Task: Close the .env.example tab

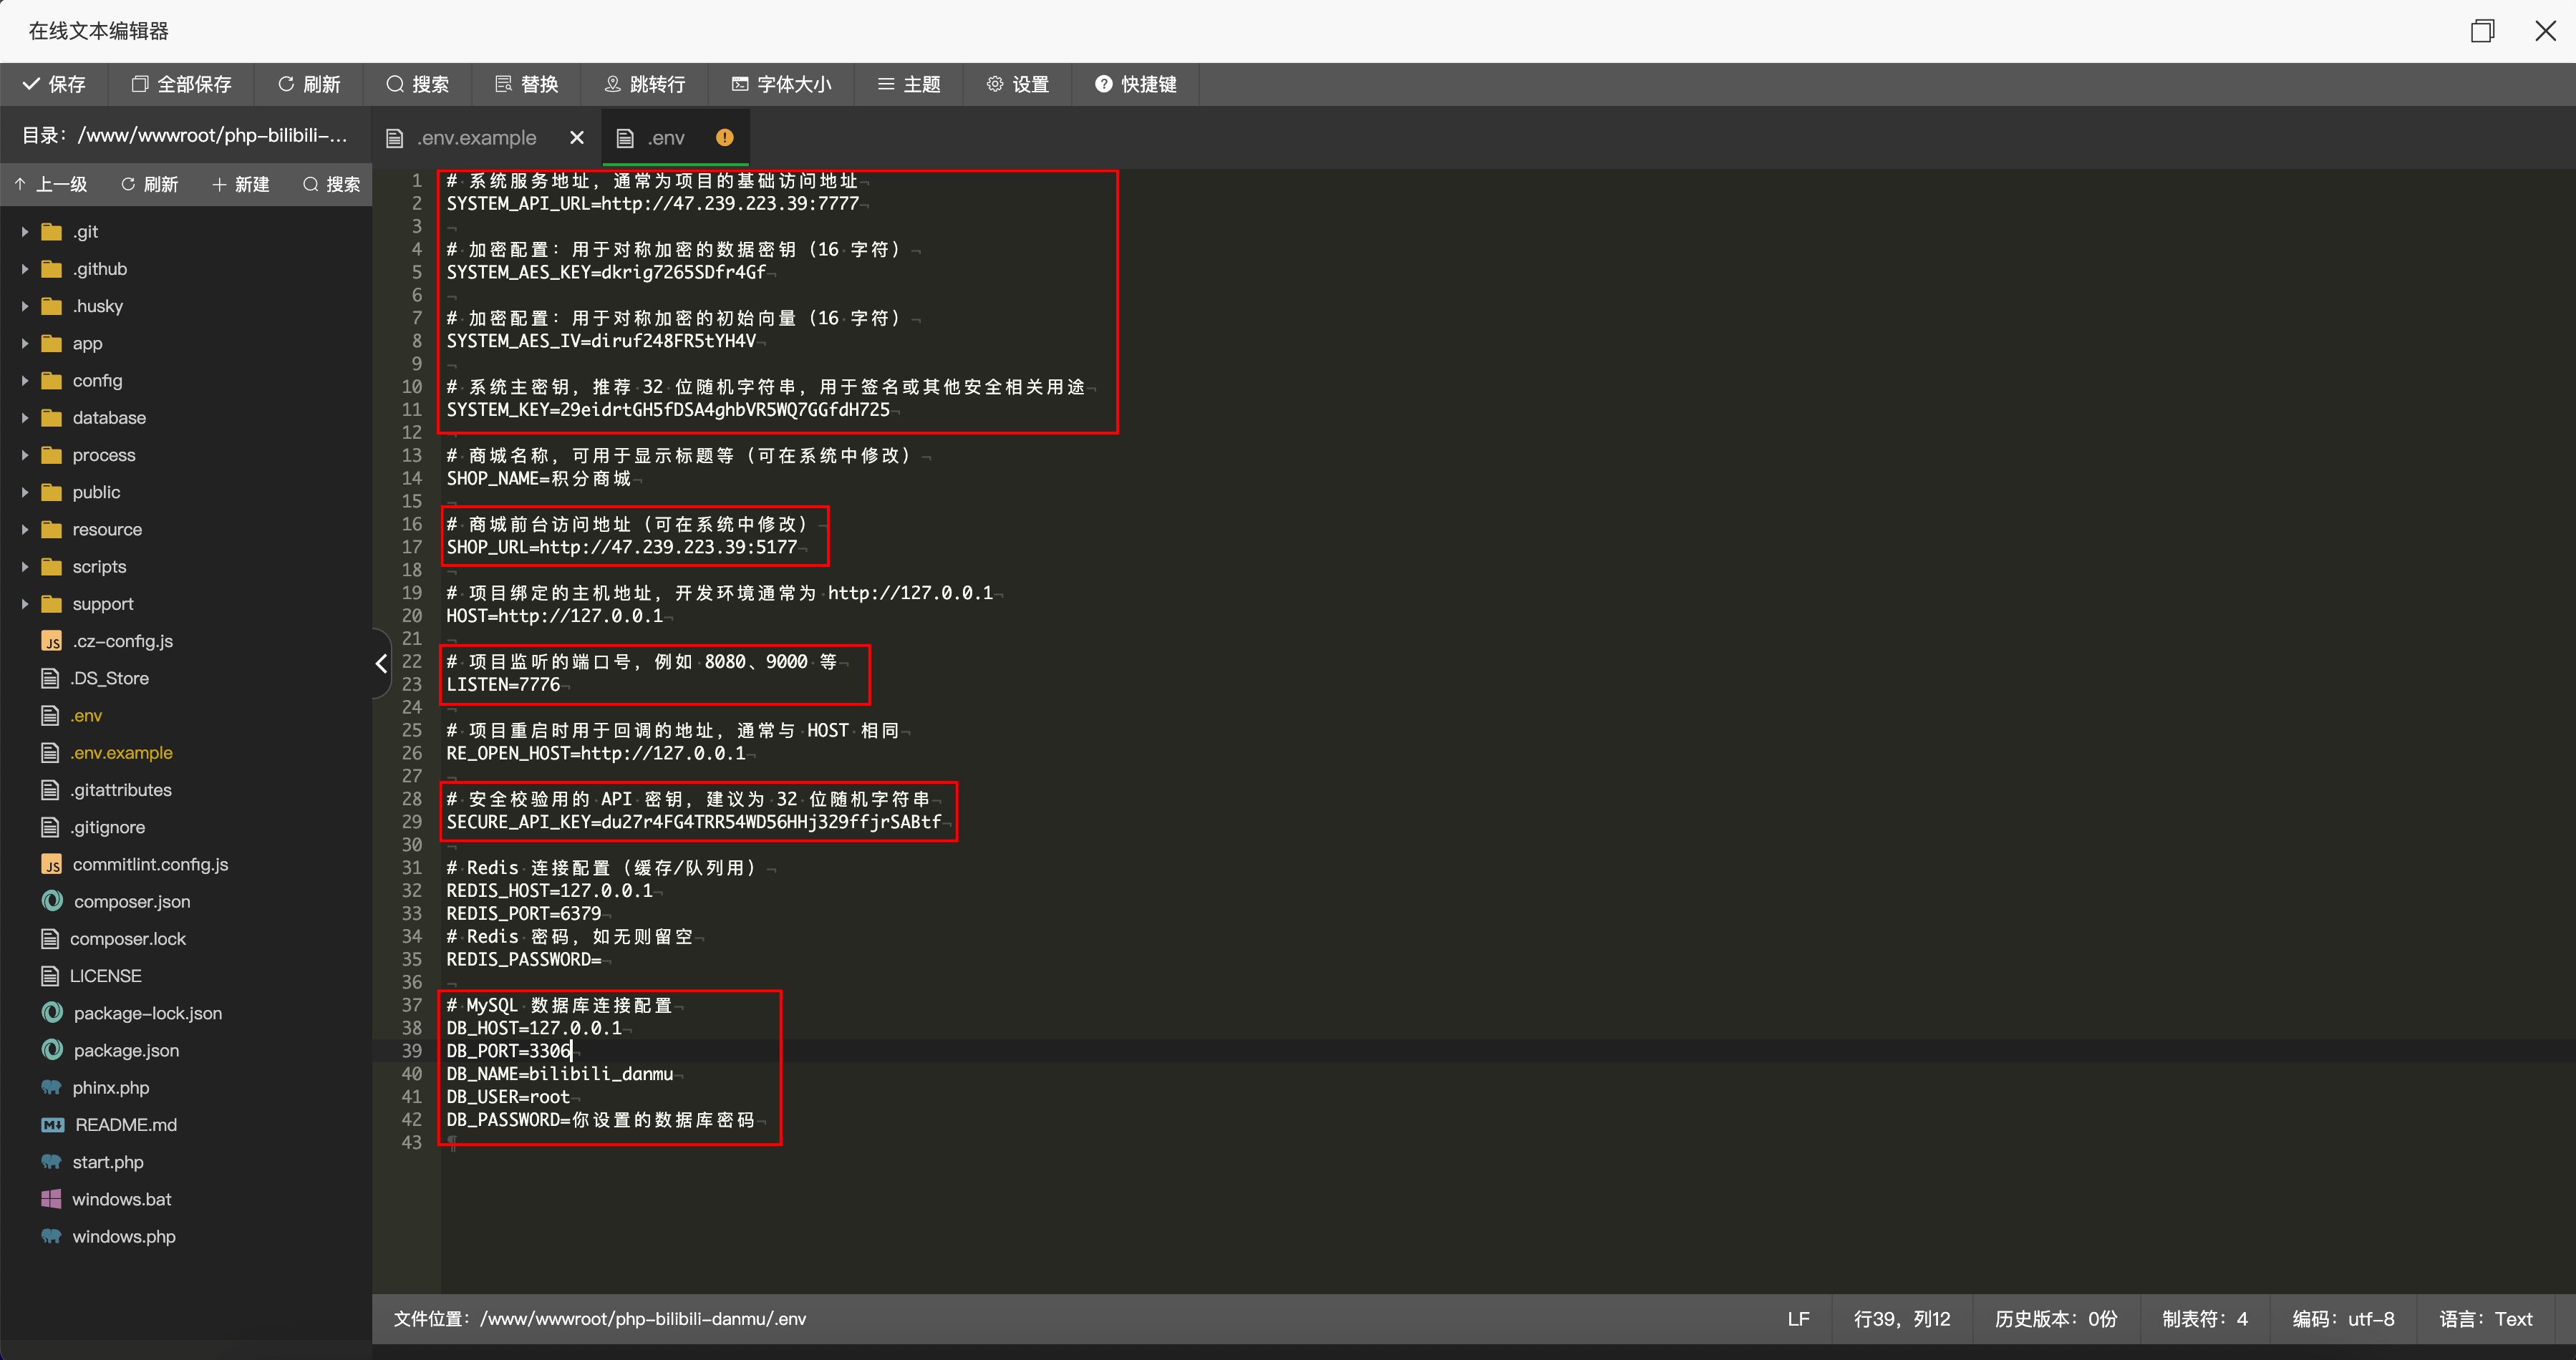Action: tap(577, 138)
